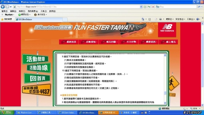Image resolution: width=204 pixels, height=115 pixels.
Task: Open the 活動須知 navigation item
Action: 89,42
